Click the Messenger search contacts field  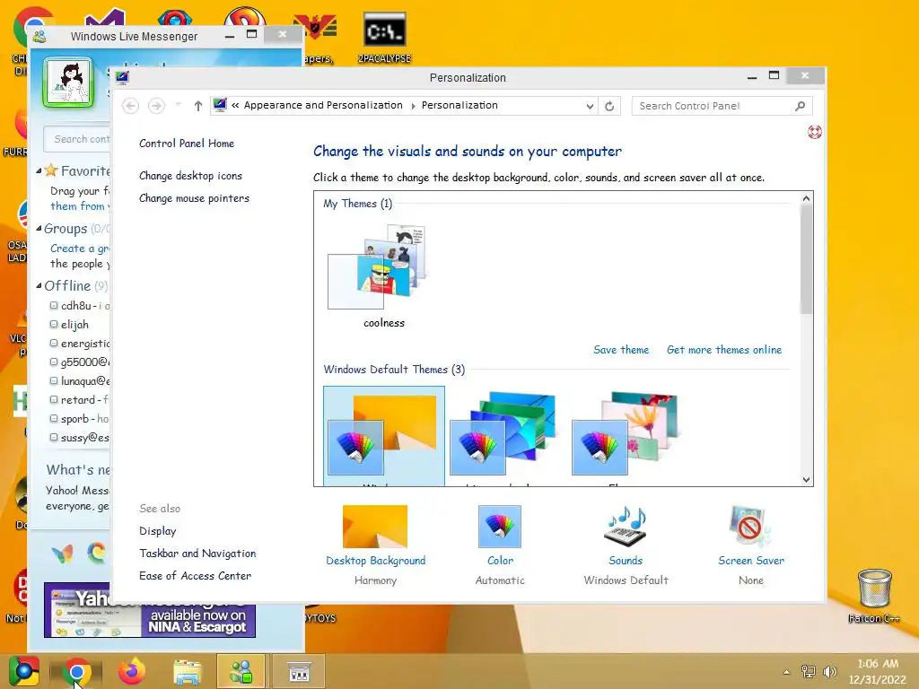(77, 139)
